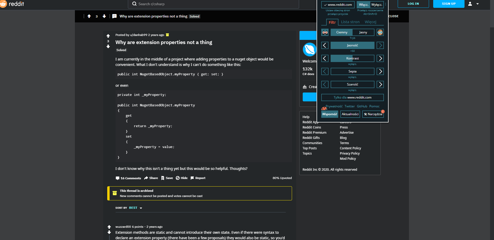Click the Reddit snoo logo

pos(4,4)
